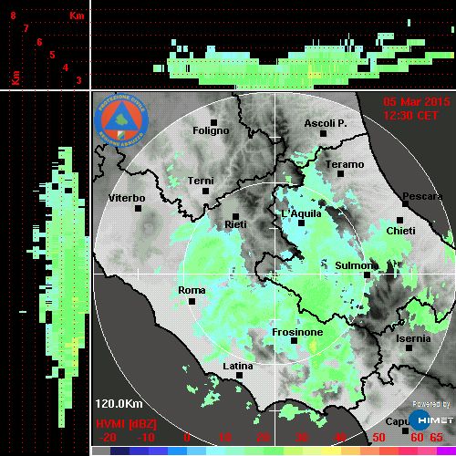The height and width of the screenshot is (456, 456).
Task: Click the '65' dBZ legend value
Action: [x=436, y=438]
